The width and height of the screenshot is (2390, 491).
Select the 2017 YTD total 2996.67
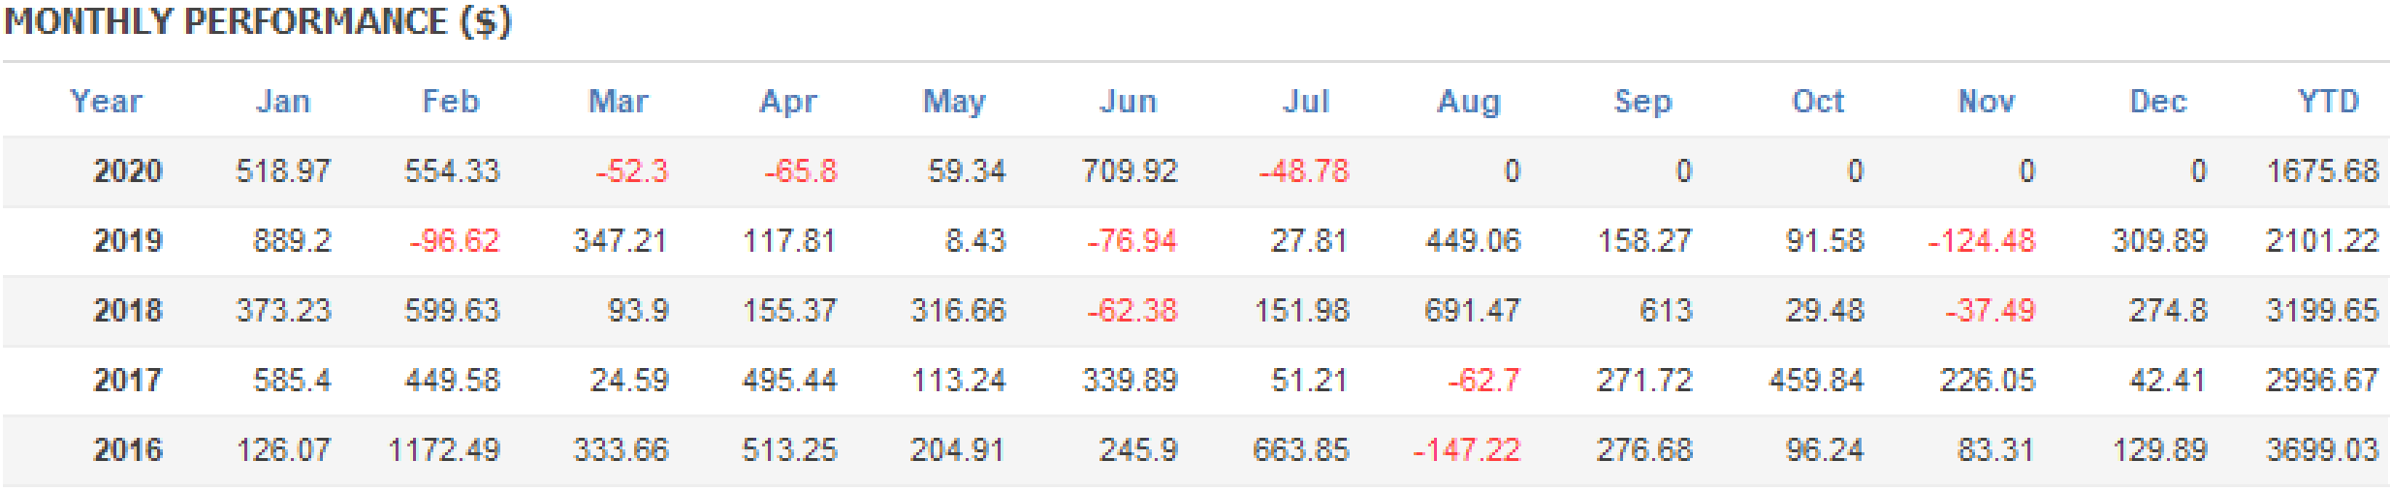click(2322, 381)
